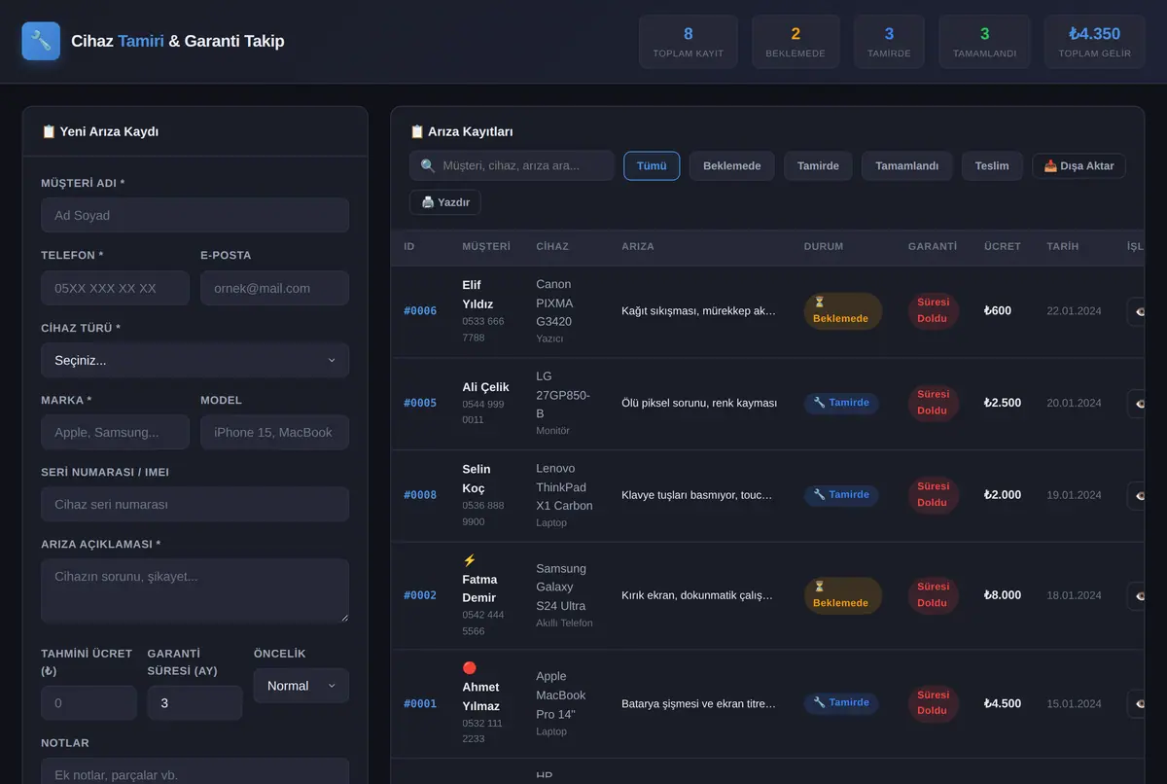Image resolution: width=1167 pixels, height=784 pixels.
Task: Click the Durum column header
Action: pos(824,247)
